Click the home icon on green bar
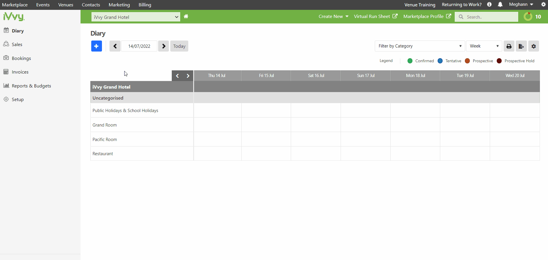This screenshot has width=548, height=260. [x=186, y=17]
